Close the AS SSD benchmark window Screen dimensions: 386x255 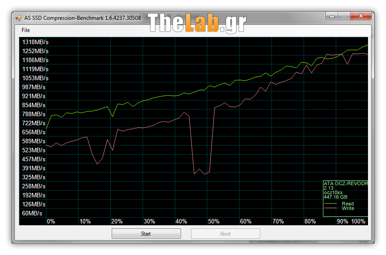pyautogui.click(x=361, y=16)
